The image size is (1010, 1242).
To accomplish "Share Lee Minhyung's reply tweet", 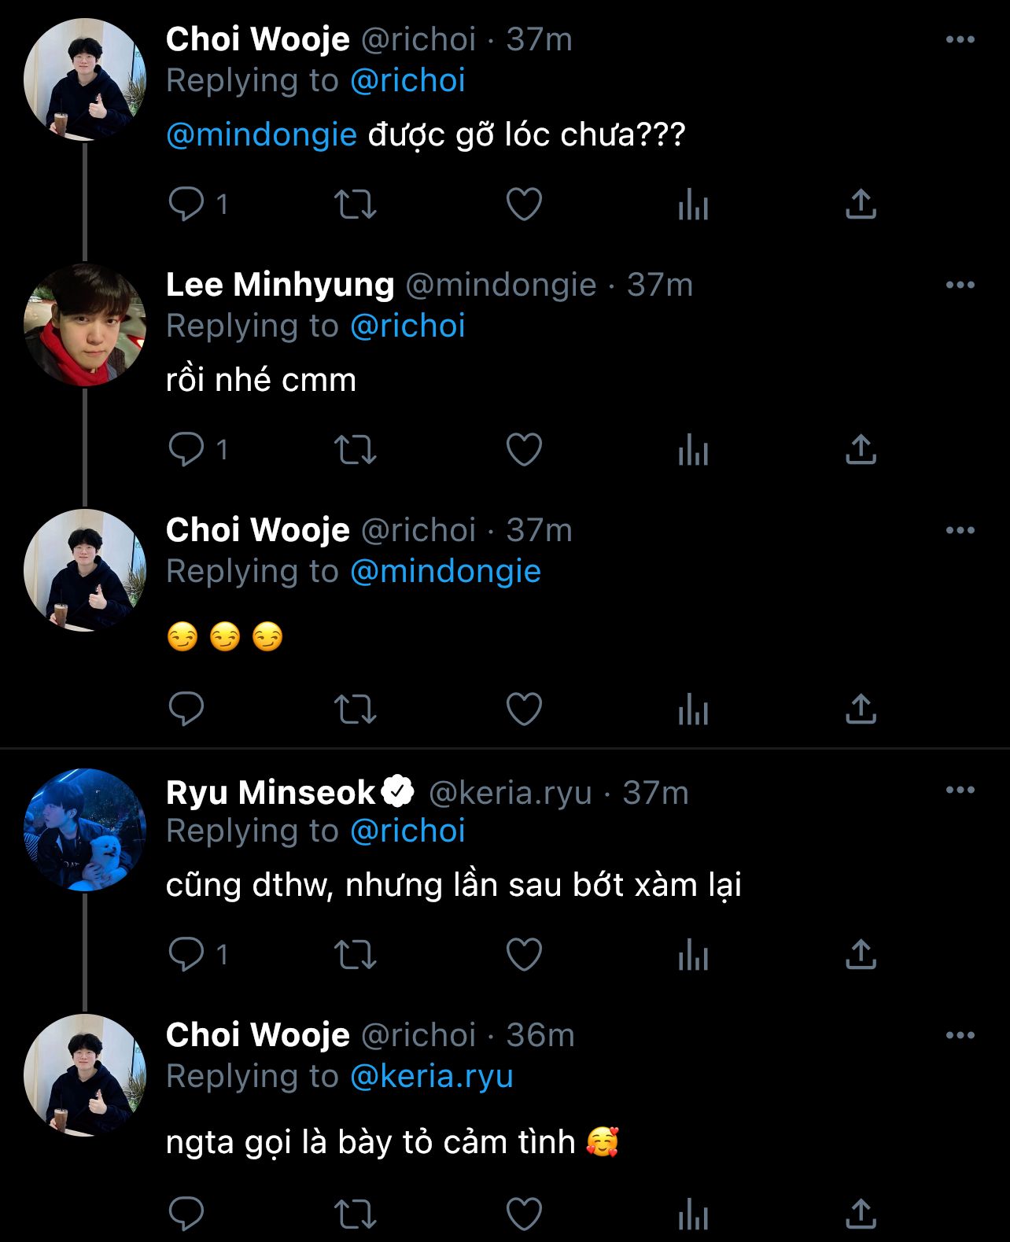I will point(861,450).
